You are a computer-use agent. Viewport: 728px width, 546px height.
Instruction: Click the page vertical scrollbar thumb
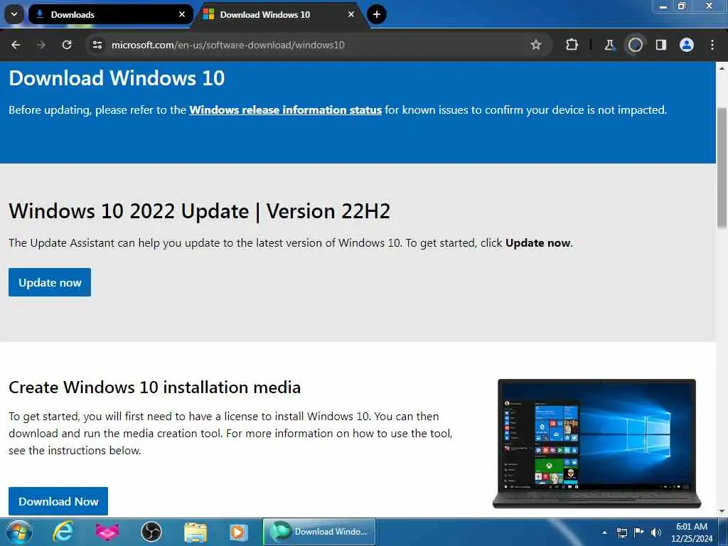point(722,167)
